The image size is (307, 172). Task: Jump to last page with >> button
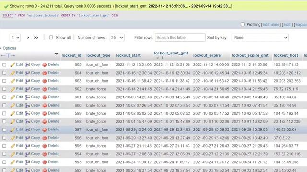coord(36,38)
